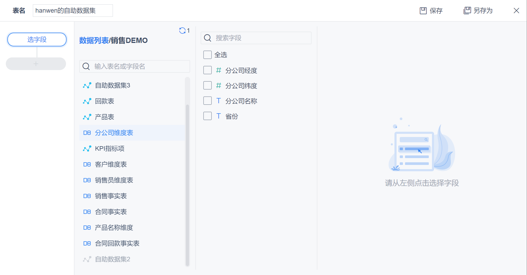Click the 选字段 step button

(x=37, y=40)
